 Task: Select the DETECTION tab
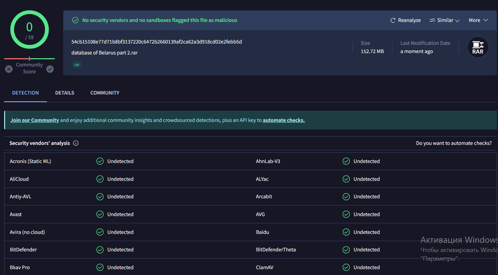tap(25, 93)
